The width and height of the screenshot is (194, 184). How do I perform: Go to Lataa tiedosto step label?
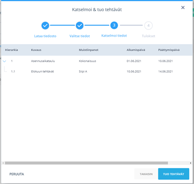pos(45,36)
